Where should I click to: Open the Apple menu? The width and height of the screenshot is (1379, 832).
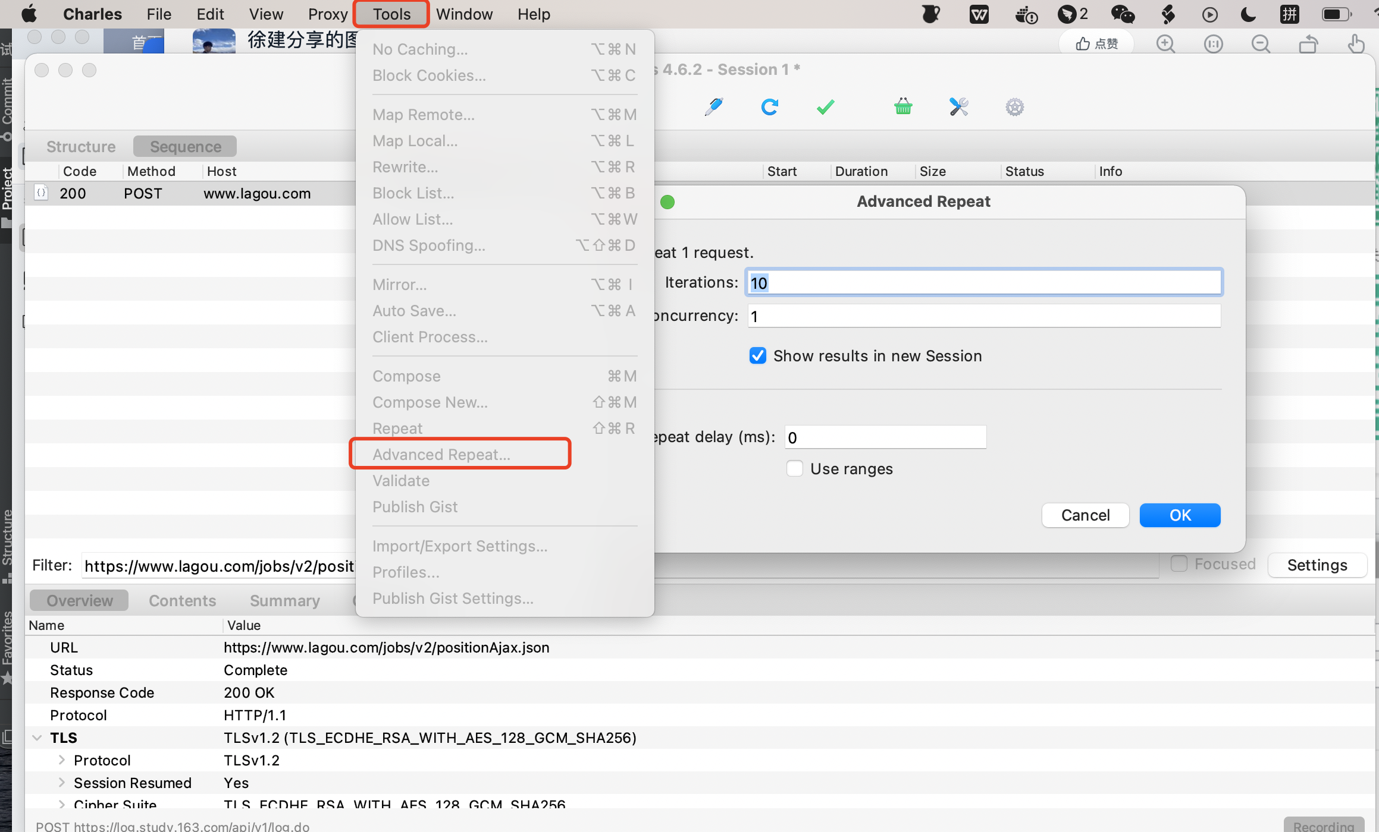click(x=29, y=14)
